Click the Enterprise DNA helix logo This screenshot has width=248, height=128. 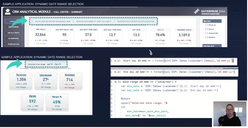tap(197, 11)
